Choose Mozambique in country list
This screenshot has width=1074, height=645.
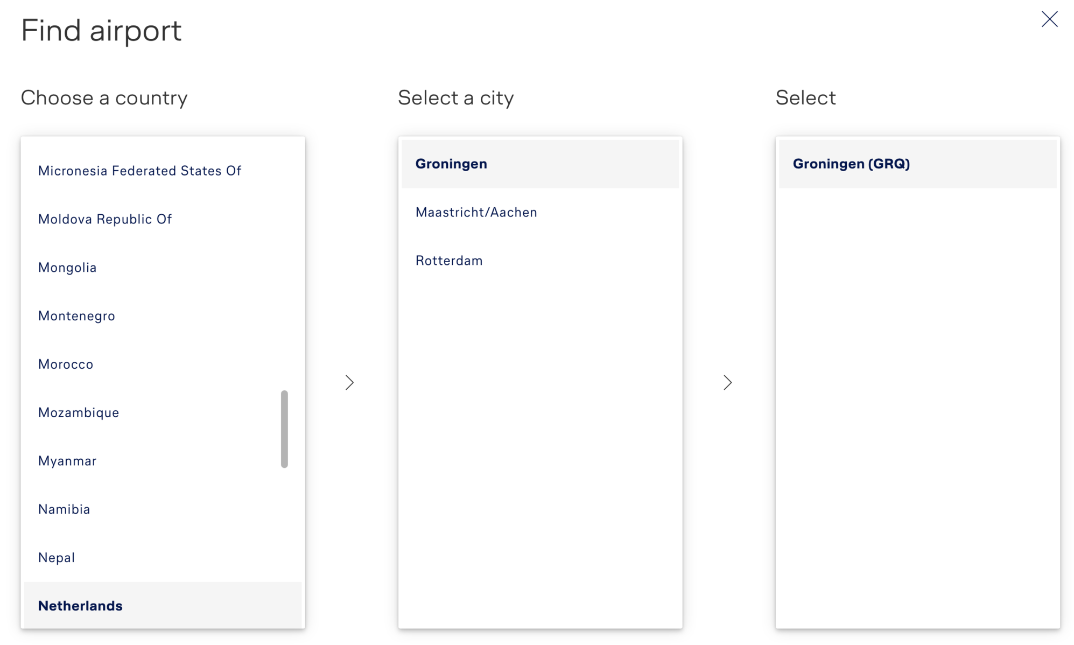(163, 413)
